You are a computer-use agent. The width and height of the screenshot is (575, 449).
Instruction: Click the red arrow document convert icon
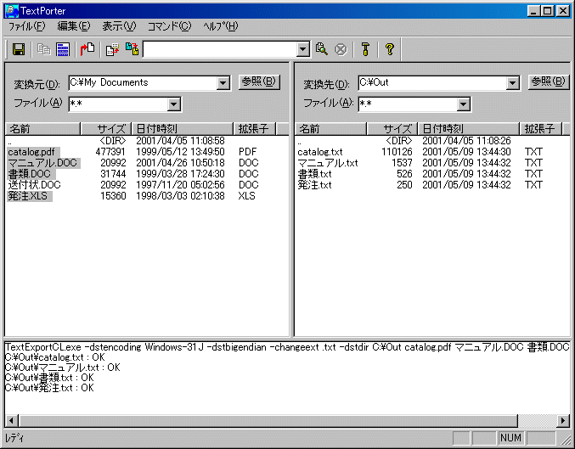(87, 49)
